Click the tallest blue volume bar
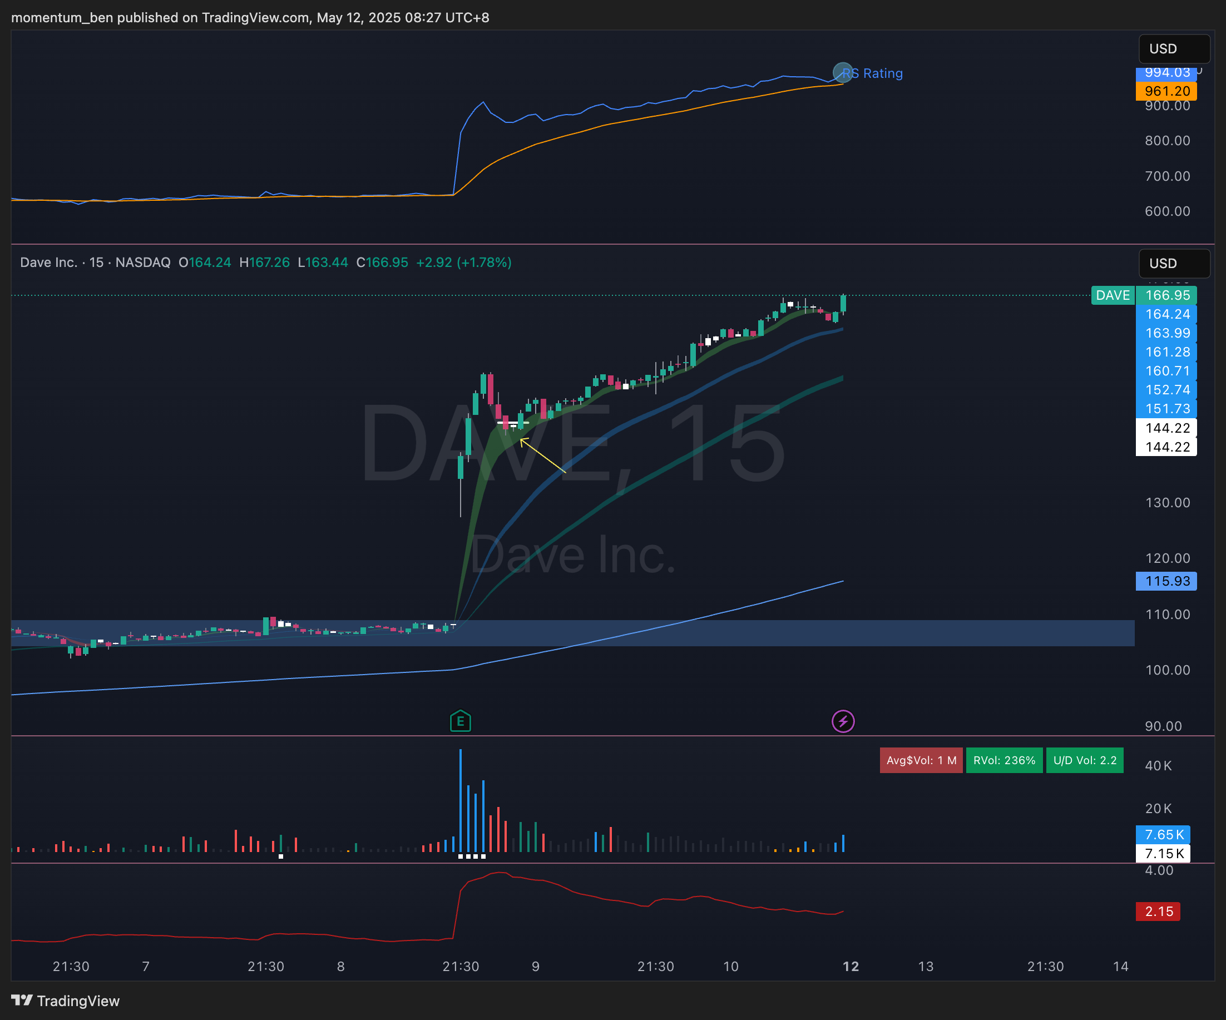The image size is (1226, 1020). point(460,800)
